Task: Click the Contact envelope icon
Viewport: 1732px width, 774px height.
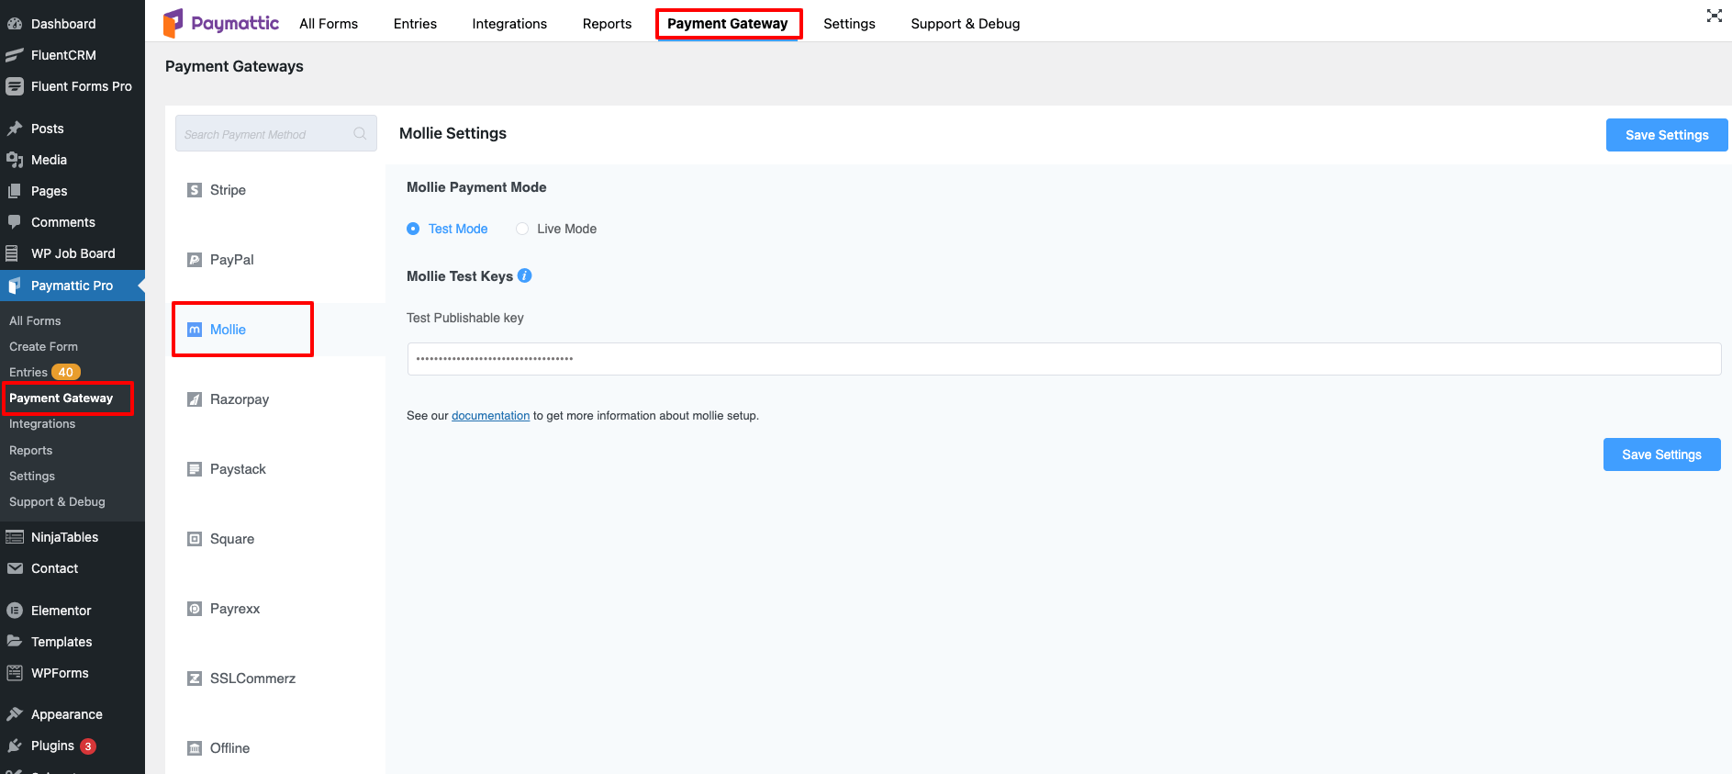Action: 15,568
